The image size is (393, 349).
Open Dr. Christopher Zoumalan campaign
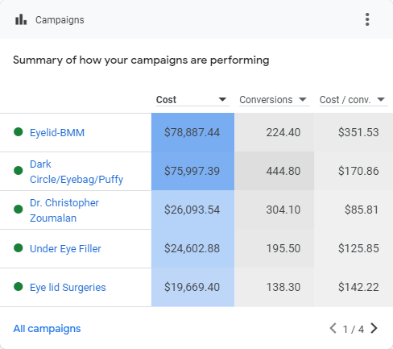(x=64, y=210)
